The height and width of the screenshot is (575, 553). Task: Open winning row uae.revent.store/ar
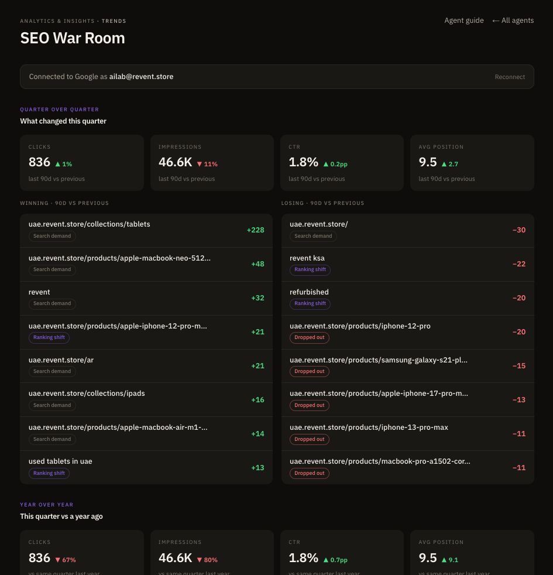pos(146,366)
